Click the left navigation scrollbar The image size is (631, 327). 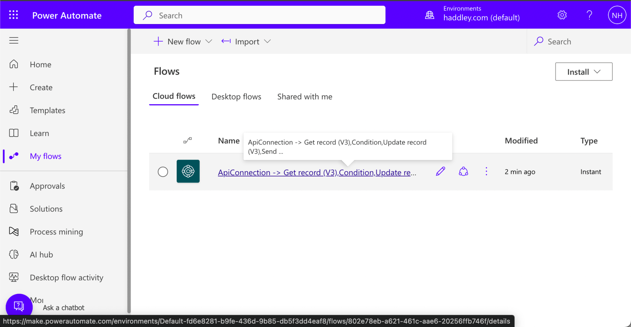point(129,172)
